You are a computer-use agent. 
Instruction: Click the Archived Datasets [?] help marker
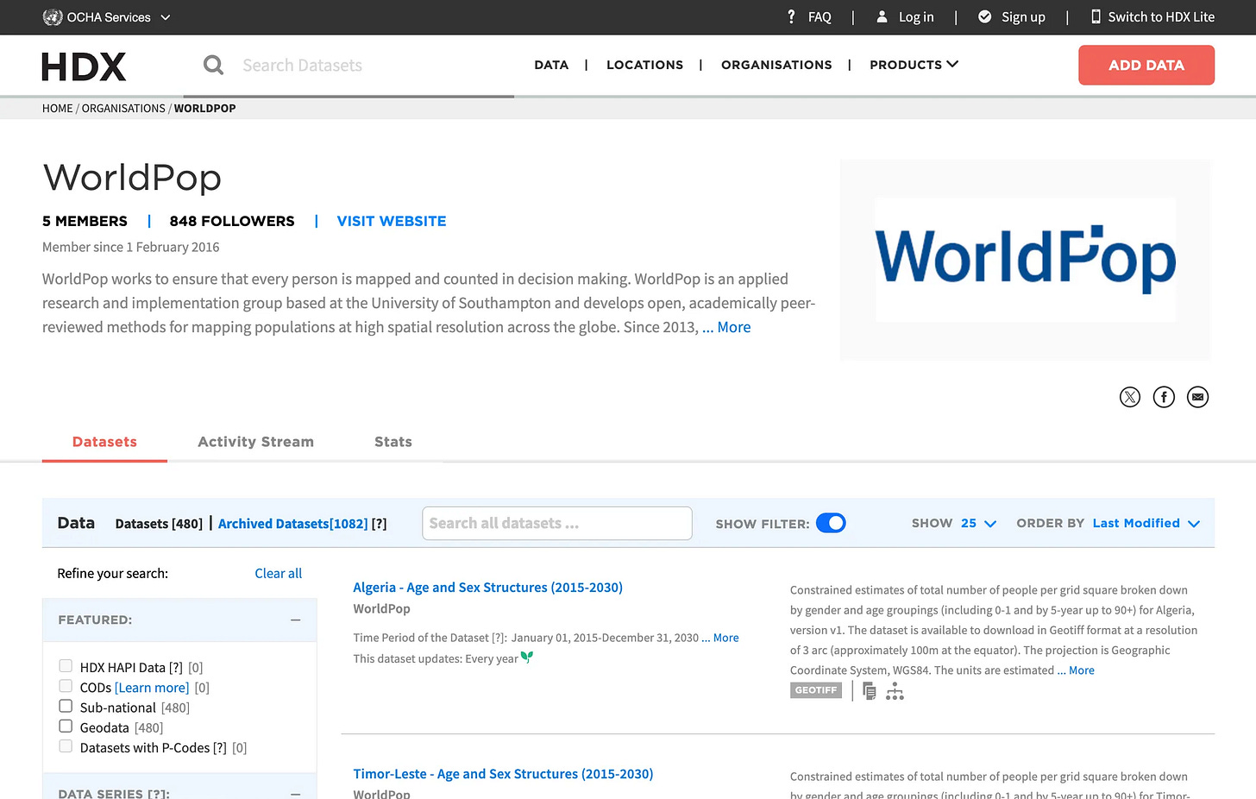379,524
